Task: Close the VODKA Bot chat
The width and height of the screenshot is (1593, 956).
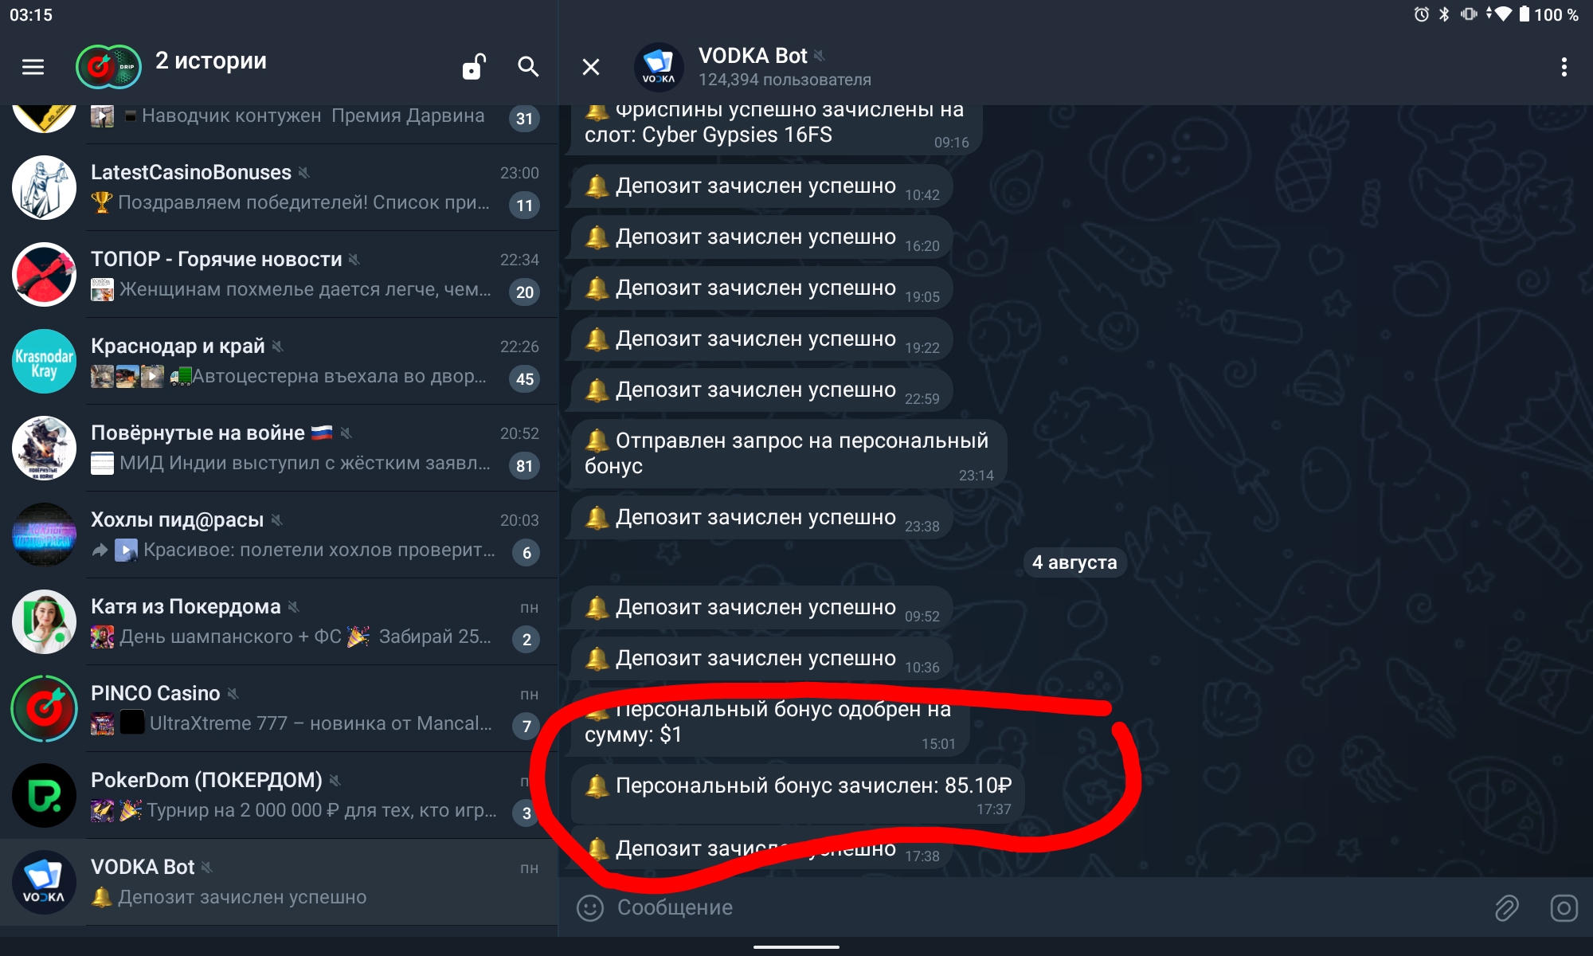Action: (x=591, y=67)
